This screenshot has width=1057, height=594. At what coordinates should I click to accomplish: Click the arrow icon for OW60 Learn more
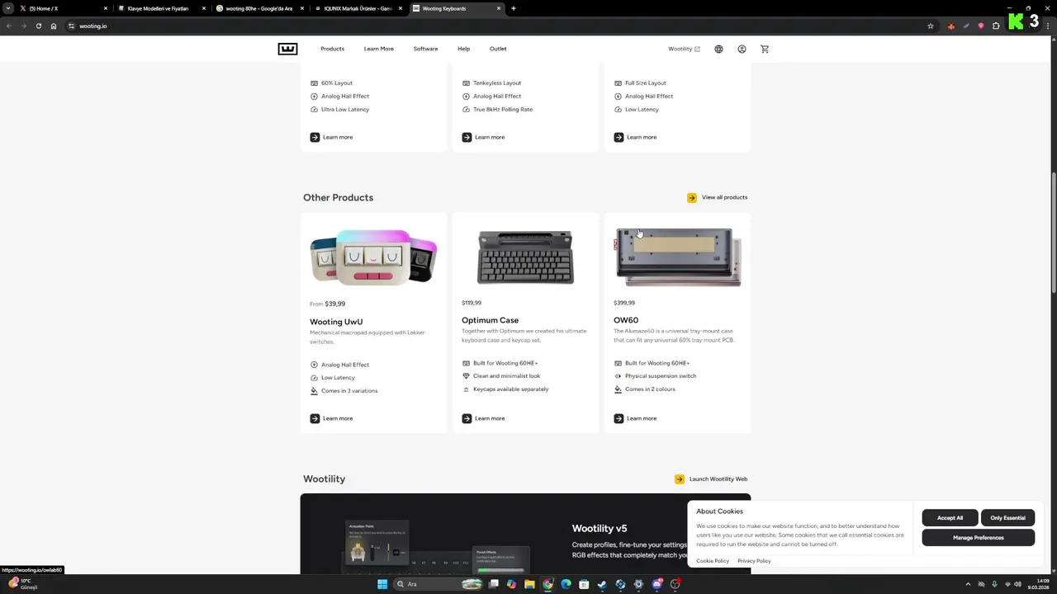pyautogui.click(x=619, y=418)
